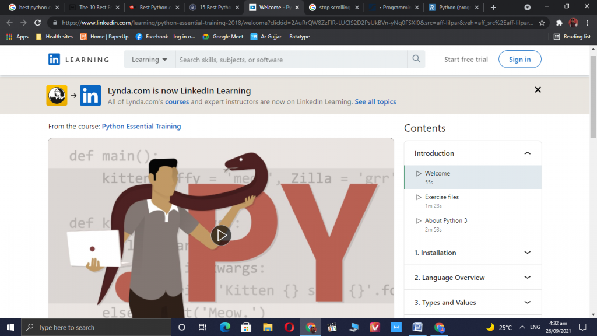
Task: Select the Welcome lesson in Contents
Action: pyautogui.click(x=473, y=177)
